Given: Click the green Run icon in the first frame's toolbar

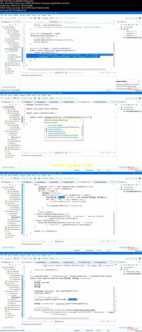Looking at the screenshot, I should 35,18.
